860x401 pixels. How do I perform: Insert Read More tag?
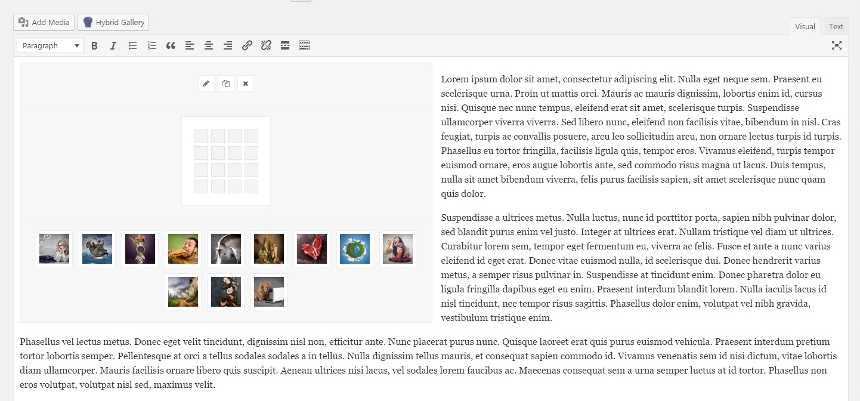[285, 45]
